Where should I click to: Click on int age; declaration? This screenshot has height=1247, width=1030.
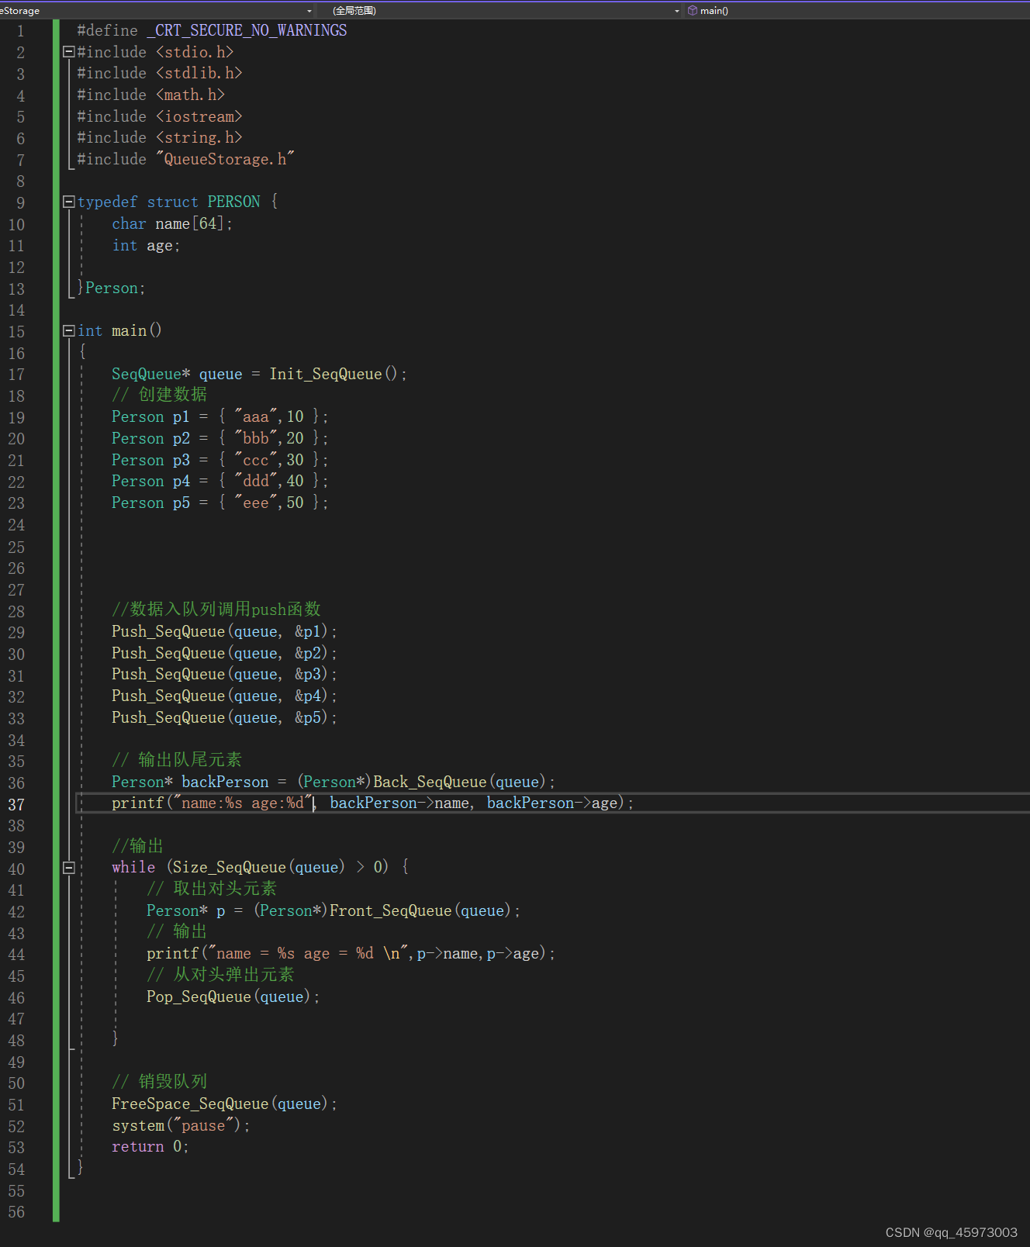click(146, 245)
